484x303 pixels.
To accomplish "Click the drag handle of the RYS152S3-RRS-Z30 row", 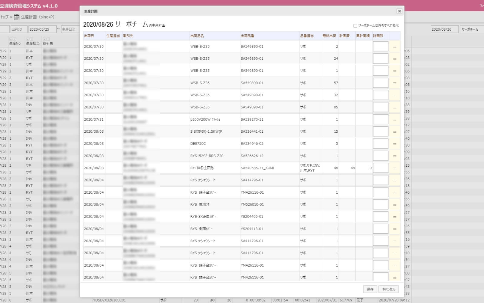I will point(394,156).
